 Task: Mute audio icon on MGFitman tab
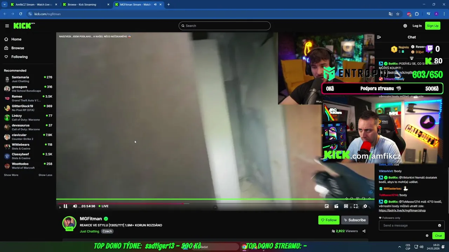[155, 5]
